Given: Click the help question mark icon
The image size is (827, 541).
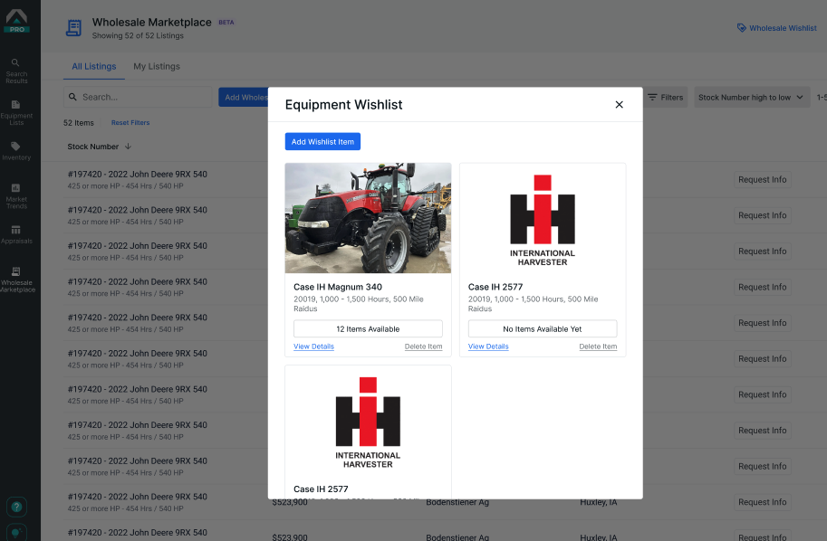Looking at the screenshot, I should [16, 507].
